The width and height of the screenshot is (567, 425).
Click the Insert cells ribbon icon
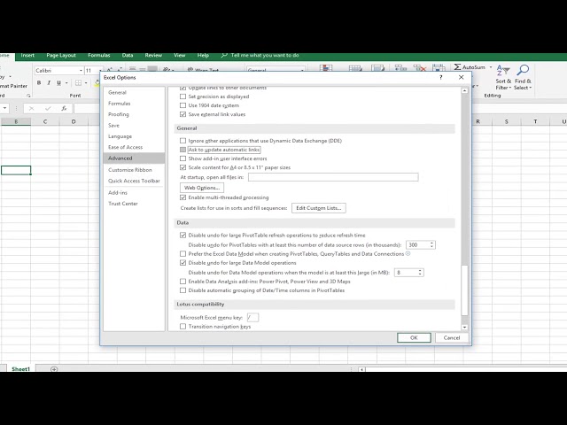click(x=400, y=67)
